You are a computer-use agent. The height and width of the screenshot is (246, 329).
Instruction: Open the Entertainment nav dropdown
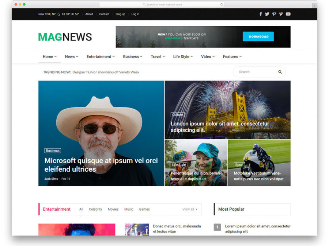(101, 57)
